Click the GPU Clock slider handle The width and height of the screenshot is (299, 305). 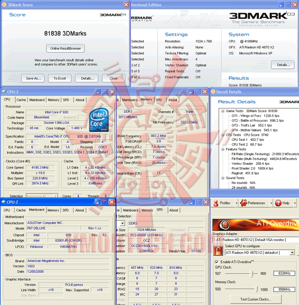click(252, 274)
